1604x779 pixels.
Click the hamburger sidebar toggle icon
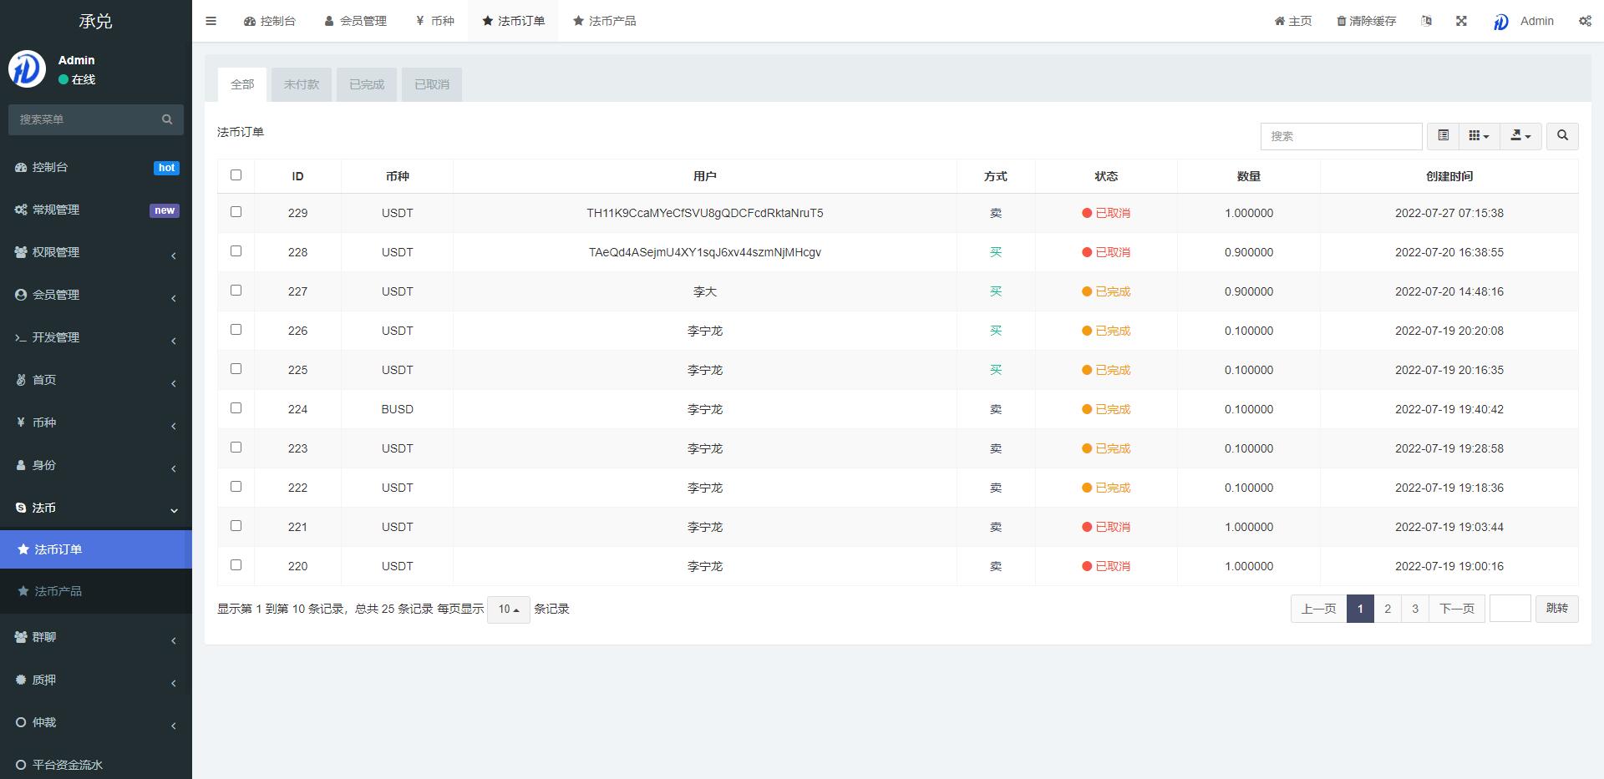coord(211,21)
